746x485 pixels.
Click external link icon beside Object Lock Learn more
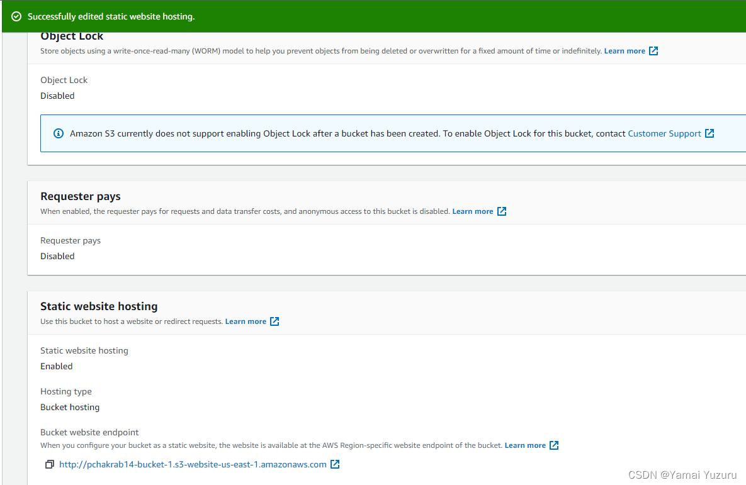653,51
